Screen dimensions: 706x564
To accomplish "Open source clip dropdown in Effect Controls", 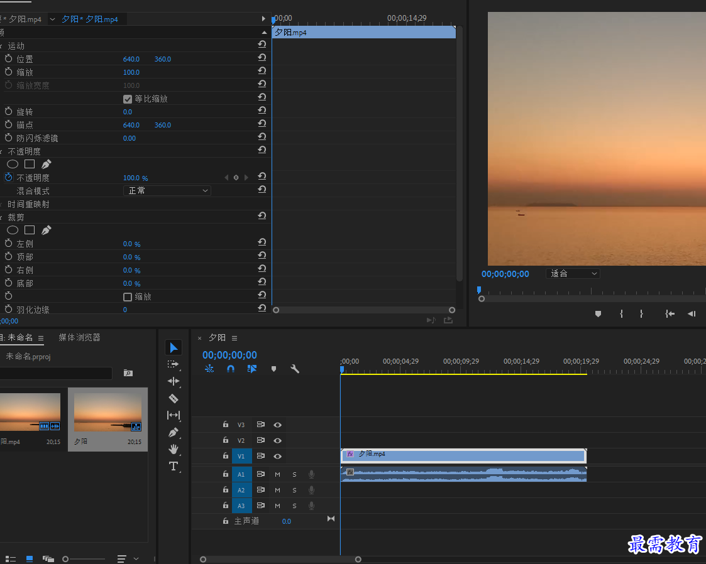I will coord(52,19).
